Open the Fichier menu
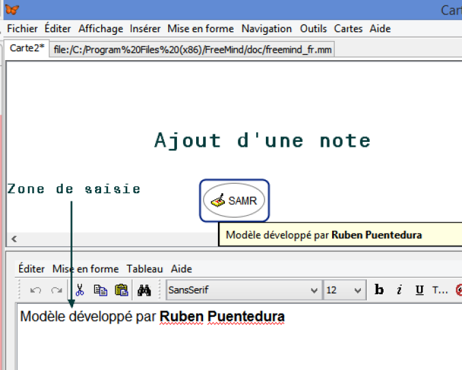This screenshot has height=370, width=462. click(x=23, y=29)
